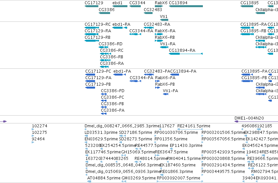Click the CG17129 gene label
This screenshot has height=183, width=278.
click(94, 3)
